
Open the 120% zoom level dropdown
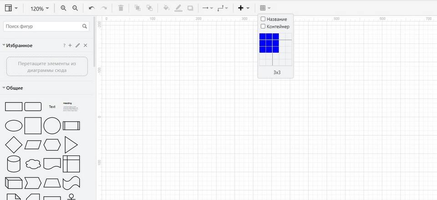click(x=40, y=9)
